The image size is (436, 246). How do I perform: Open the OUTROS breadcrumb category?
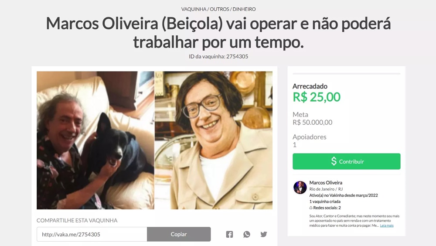tap(219, 9)
